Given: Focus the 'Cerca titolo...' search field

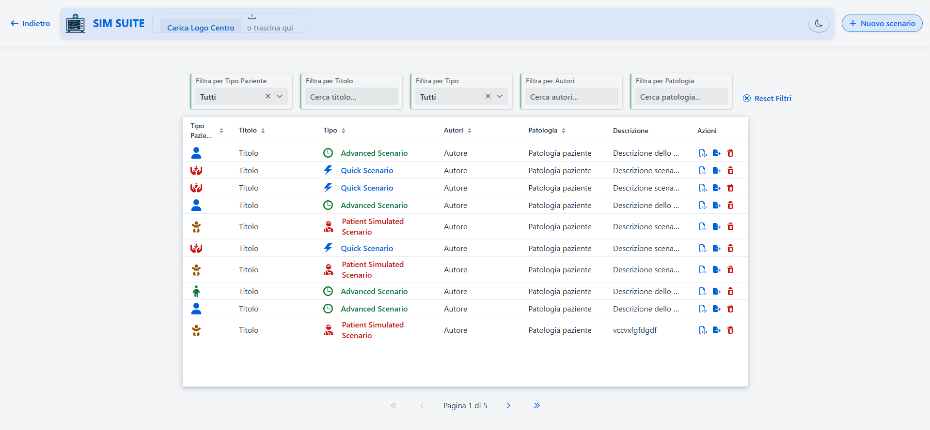Looking at the screenshot, I should coord(352,96).
